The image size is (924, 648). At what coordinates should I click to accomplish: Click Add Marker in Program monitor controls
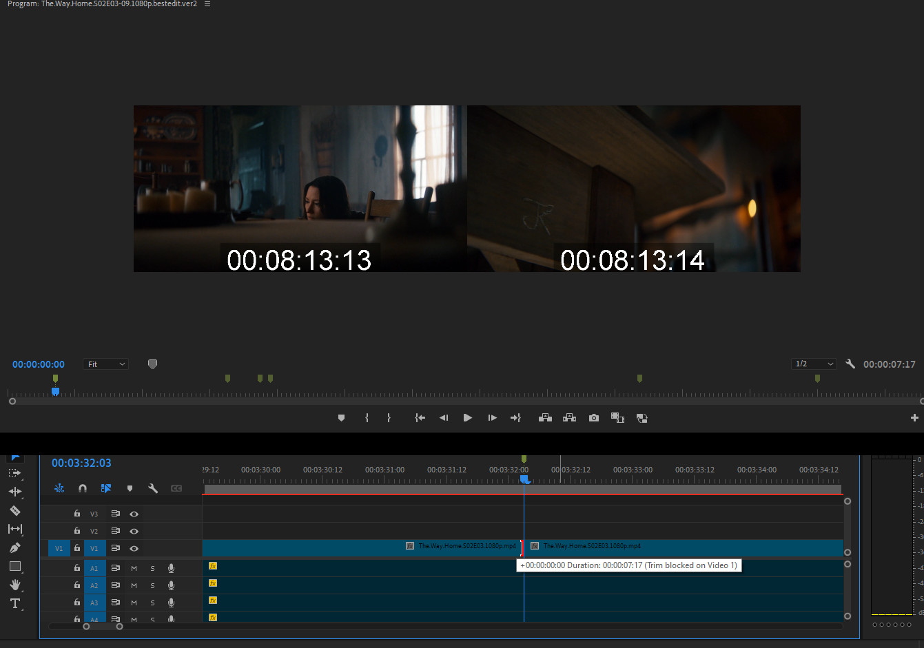coord(341,418)
